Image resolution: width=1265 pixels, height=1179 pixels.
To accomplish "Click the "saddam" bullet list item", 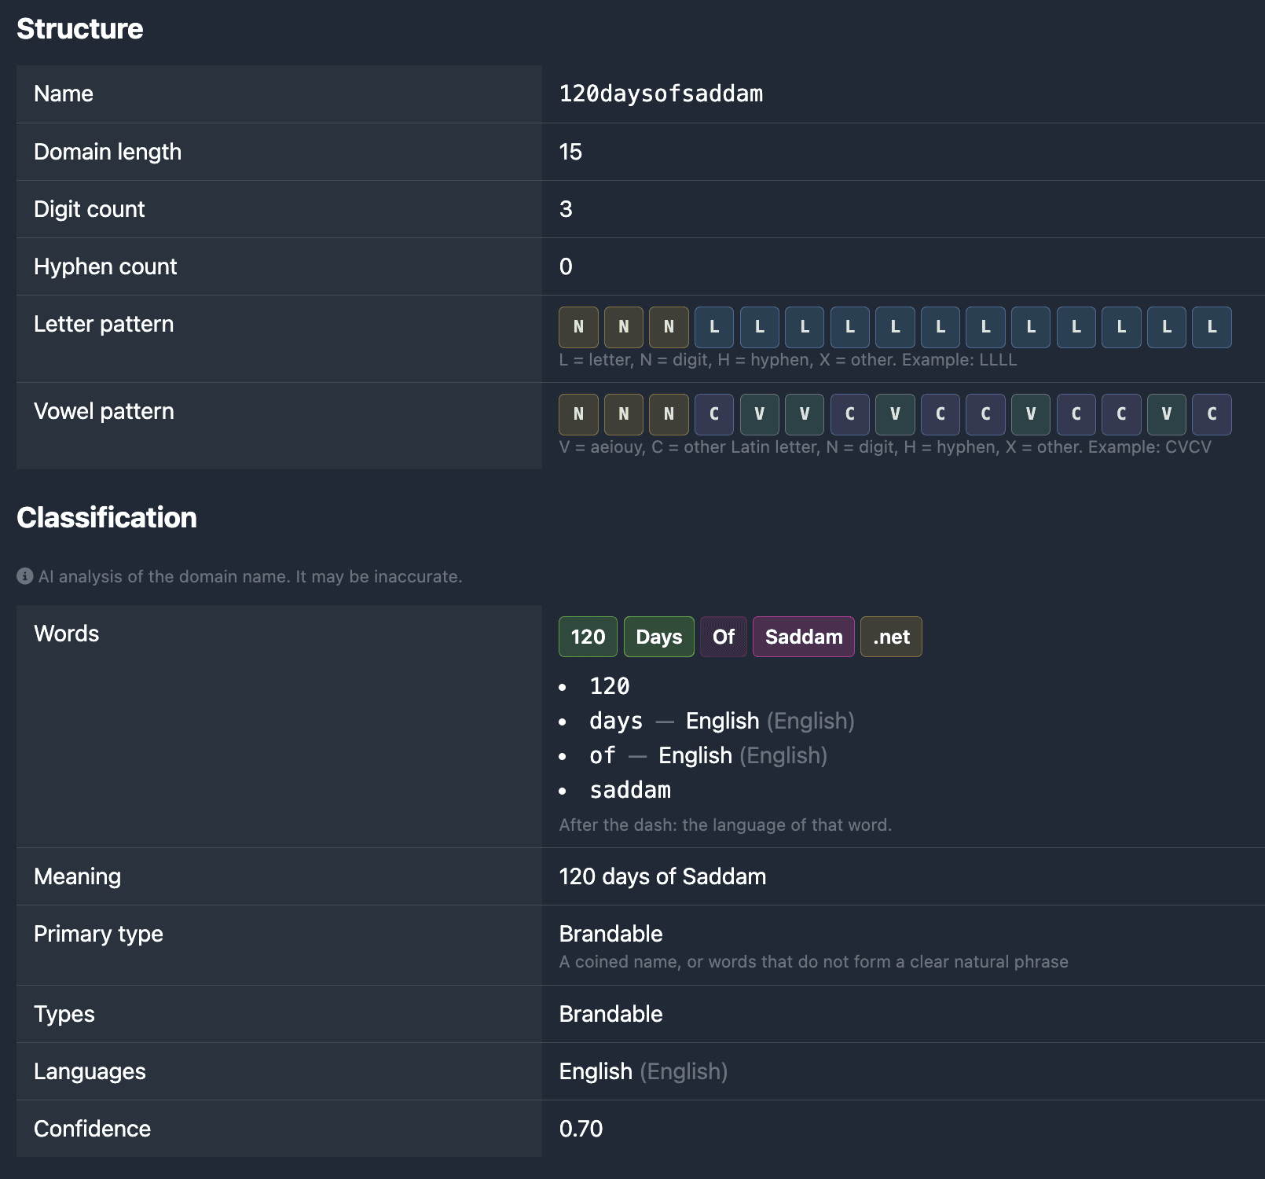I will (630, 790).
